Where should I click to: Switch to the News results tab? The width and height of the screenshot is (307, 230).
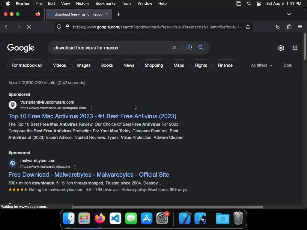click(129, 65)
